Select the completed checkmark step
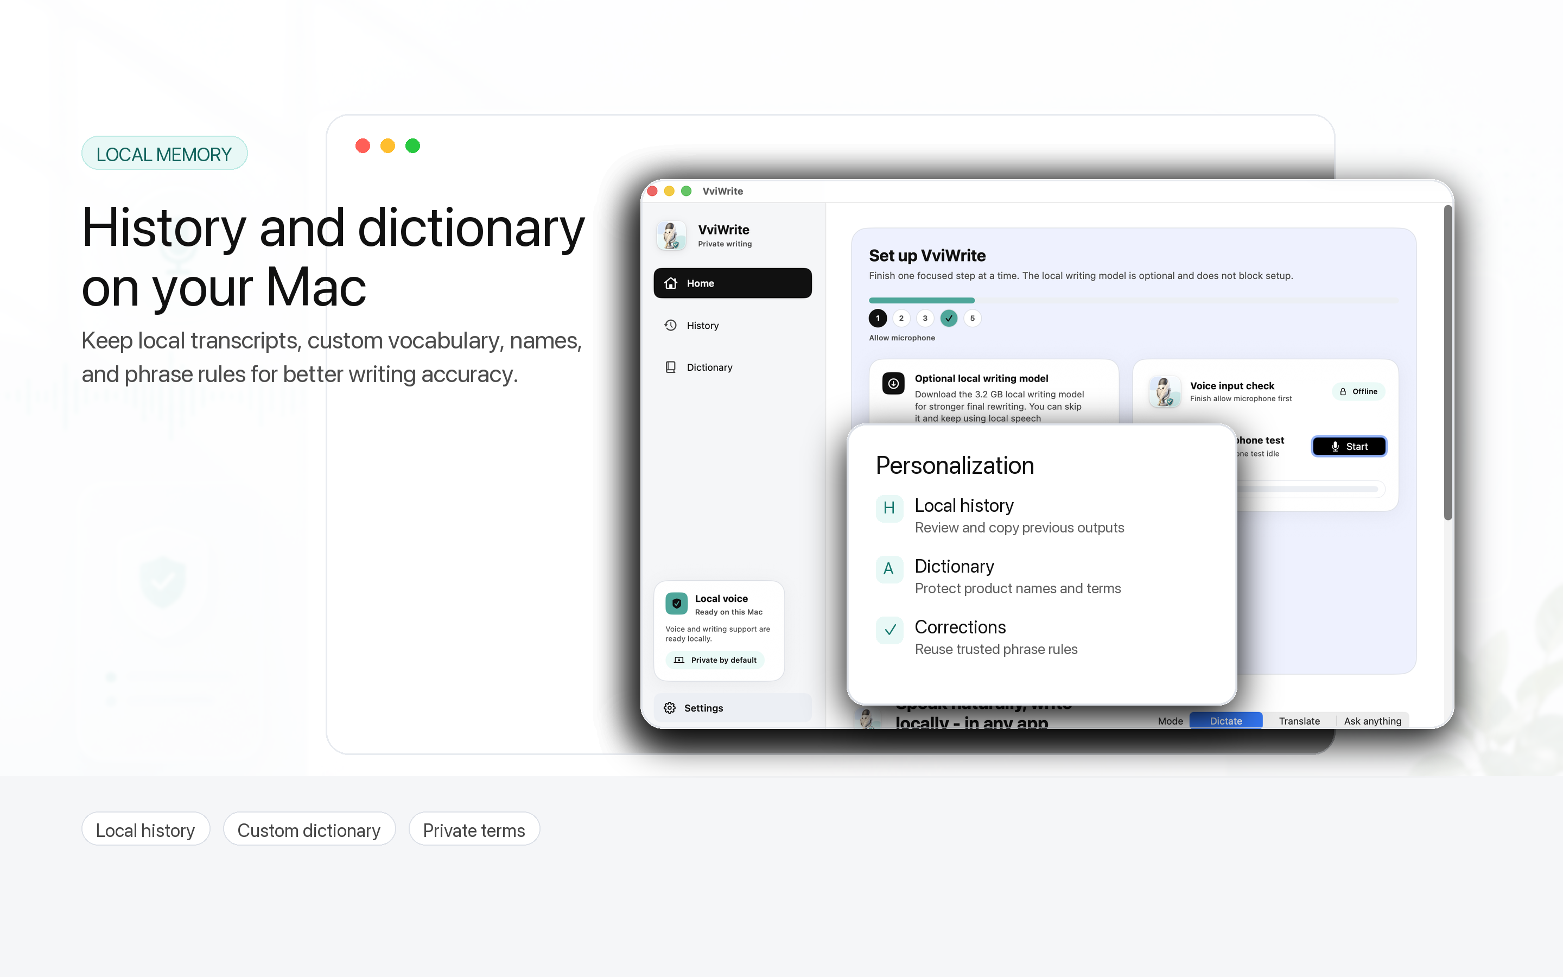Screen dimensions: 1563x977 tap(949, 318)
